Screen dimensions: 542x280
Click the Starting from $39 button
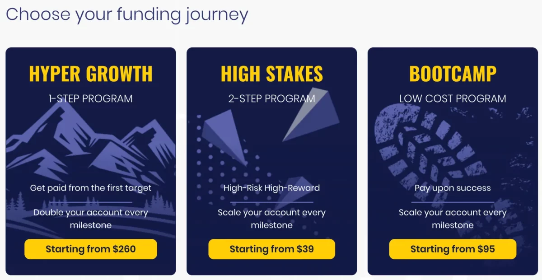click(x=271, y=249)
